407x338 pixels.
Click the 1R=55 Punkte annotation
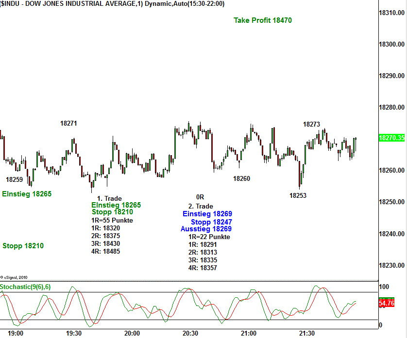pos(112,220)
